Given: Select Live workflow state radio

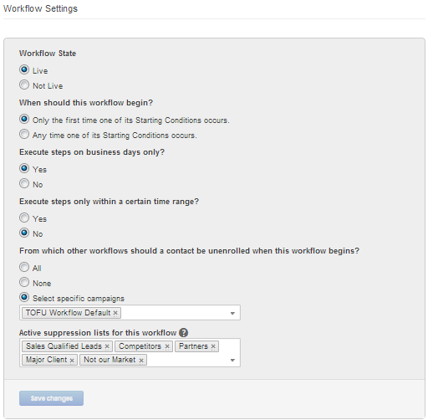Looking at the screenshot, I should [24, 69].
